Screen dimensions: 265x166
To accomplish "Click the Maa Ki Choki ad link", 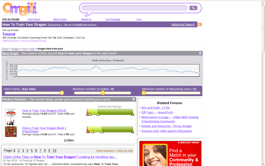I will click(x=60, y=19).
